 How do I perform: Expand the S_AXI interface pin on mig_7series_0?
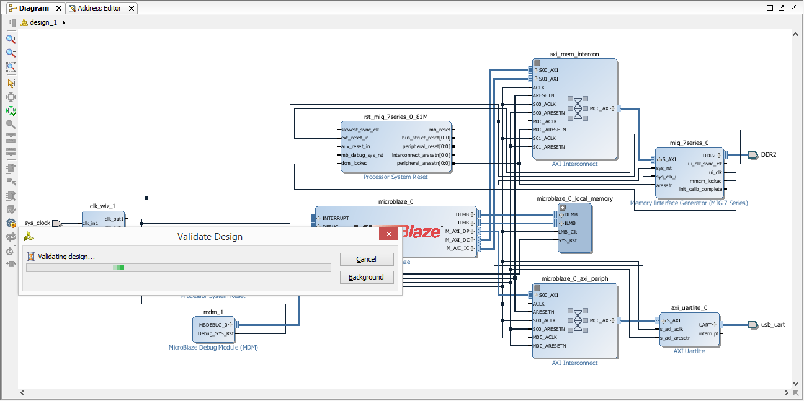[x=659, y=160]
